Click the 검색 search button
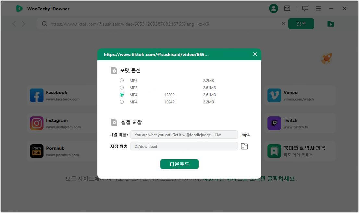359x213 pixels. click(301, 24)
